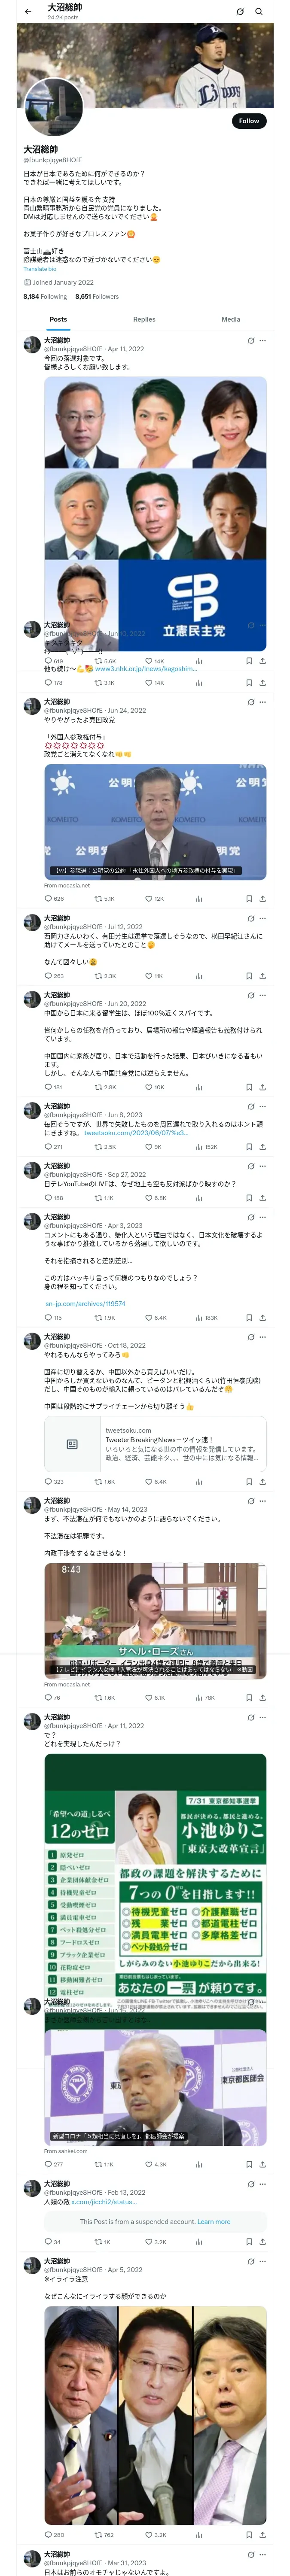
Task: Open the search icon in the profile header
Action: (259, 11)
